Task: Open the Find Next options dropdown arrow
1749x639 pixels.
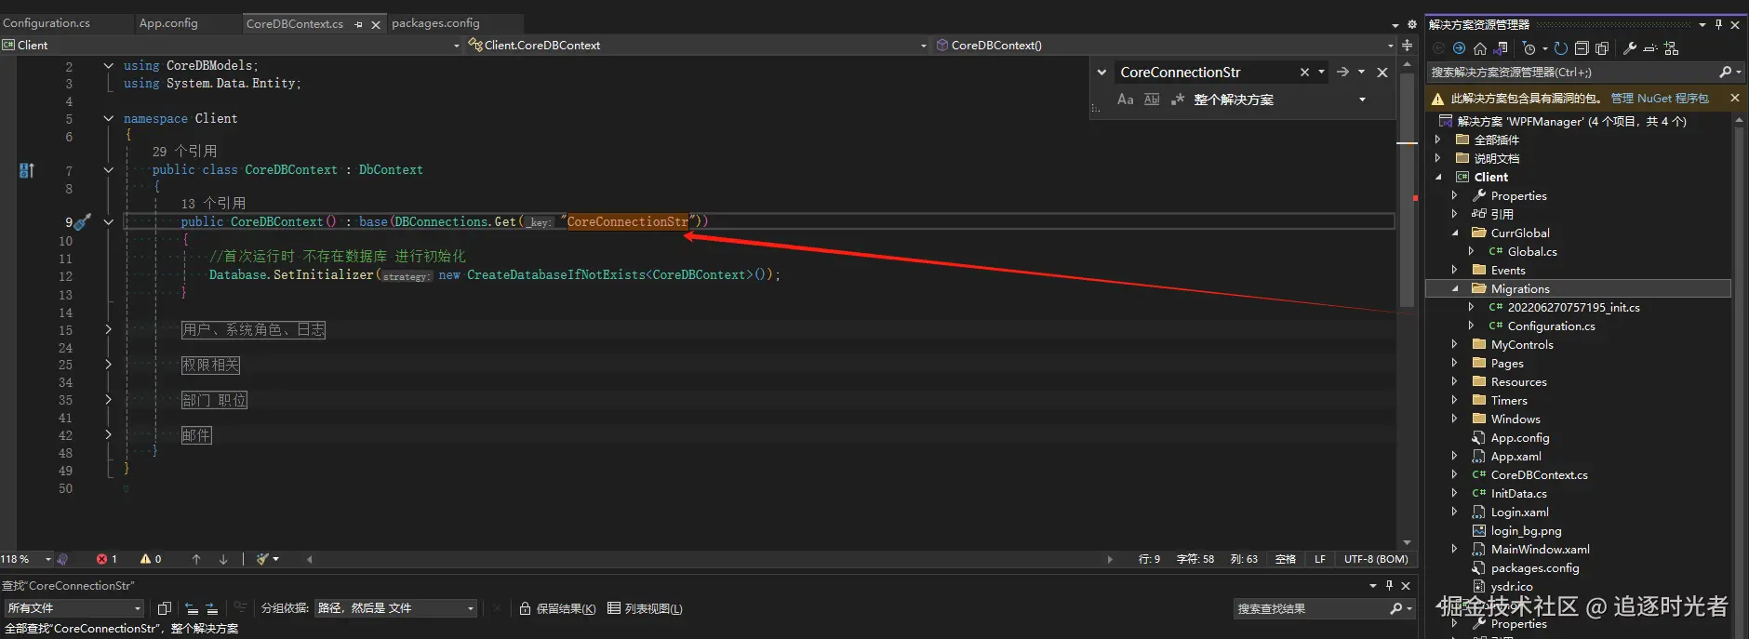Action: (x=1361, y=72)
